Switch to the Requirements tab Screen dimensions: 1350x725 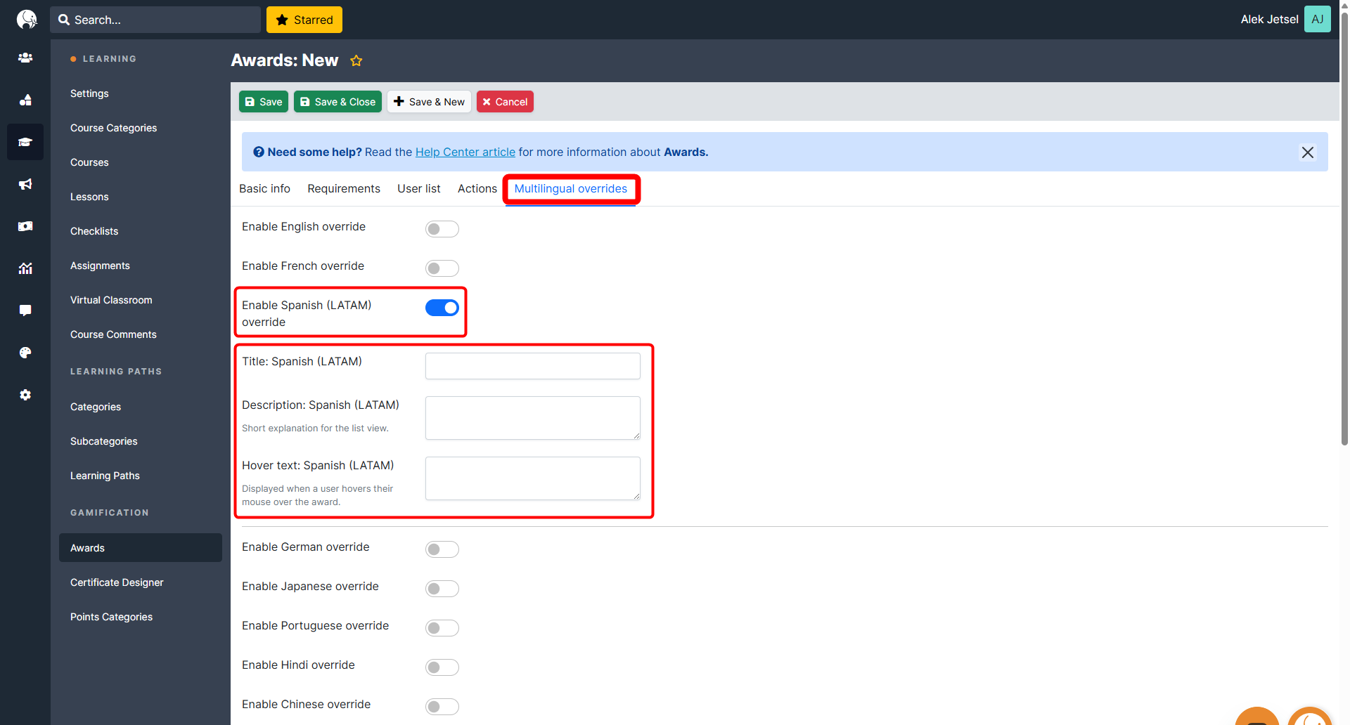click(343, 188)
